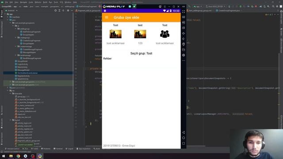Click the red Stop app icon in toolbar
283x159 pixels.
[x=256, y=7]
